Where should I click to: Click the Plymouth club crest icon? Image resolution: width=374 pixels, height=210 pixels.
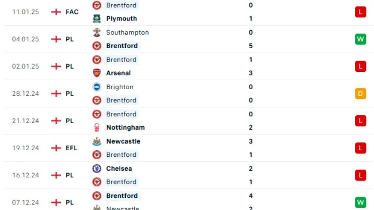pyautogui.click(x=97, y=19)
